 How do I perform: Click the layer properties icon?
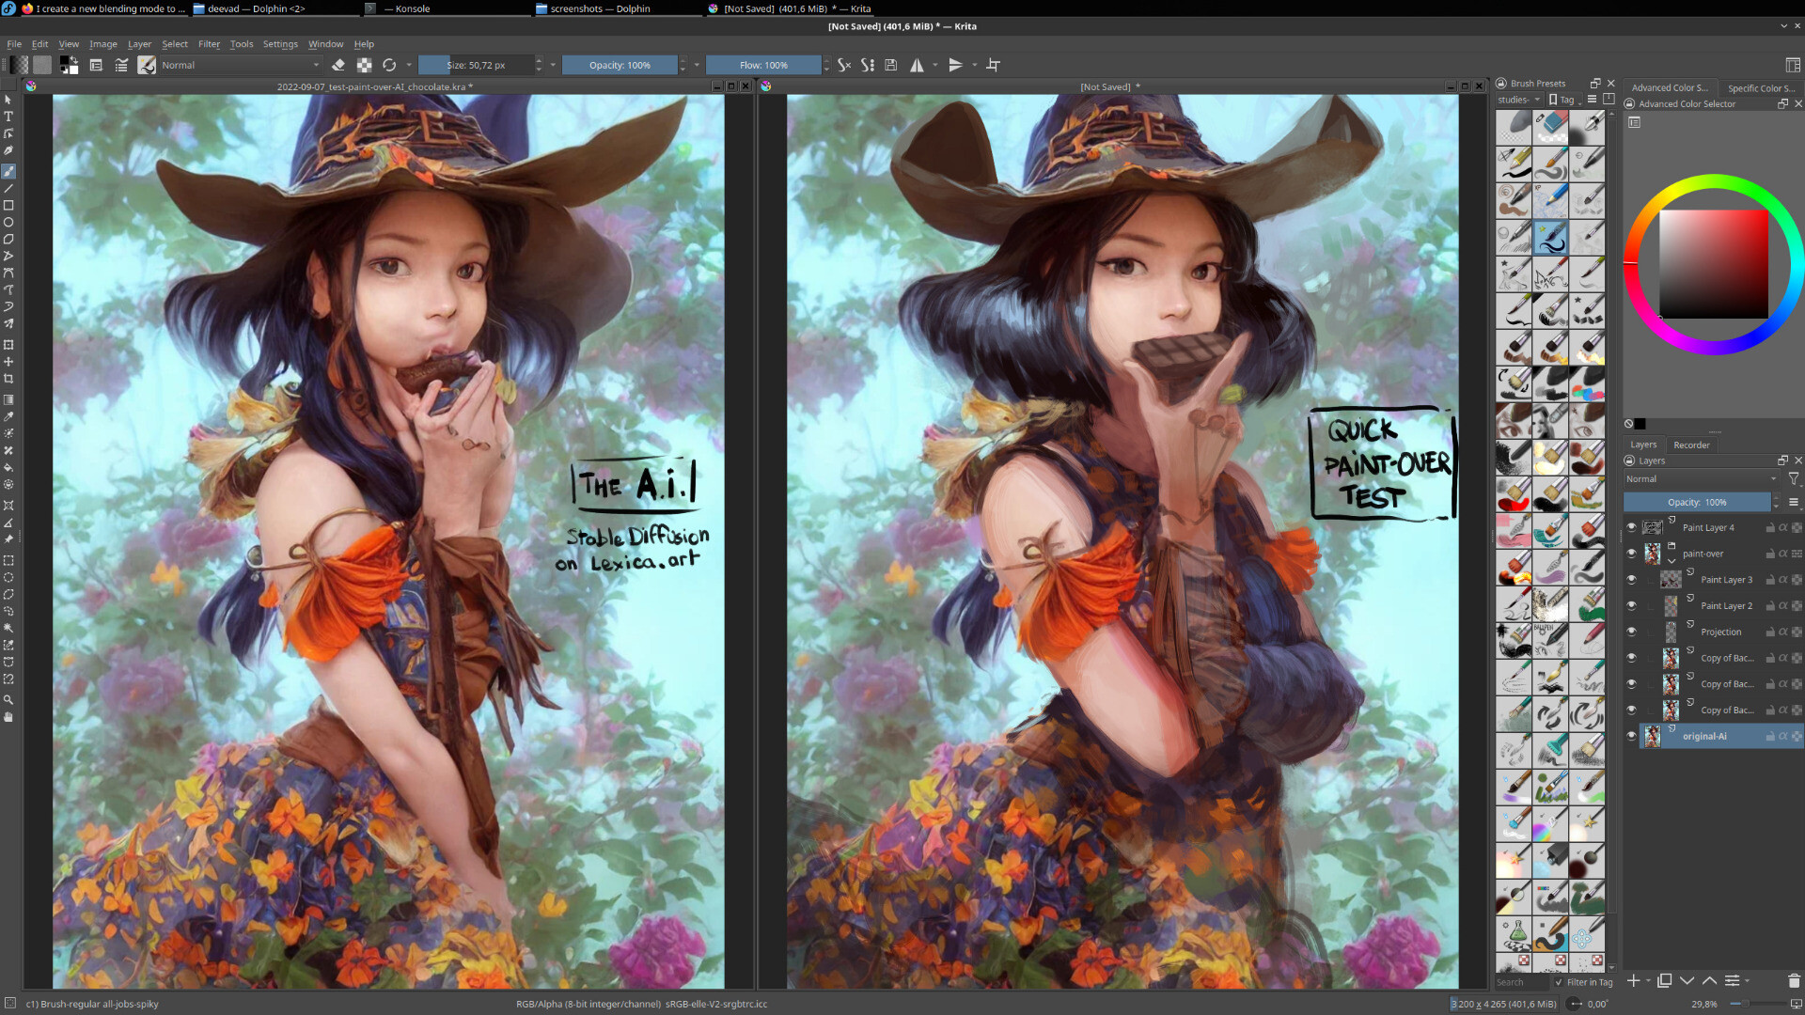pyautogui.click(x=1732, y=980)
